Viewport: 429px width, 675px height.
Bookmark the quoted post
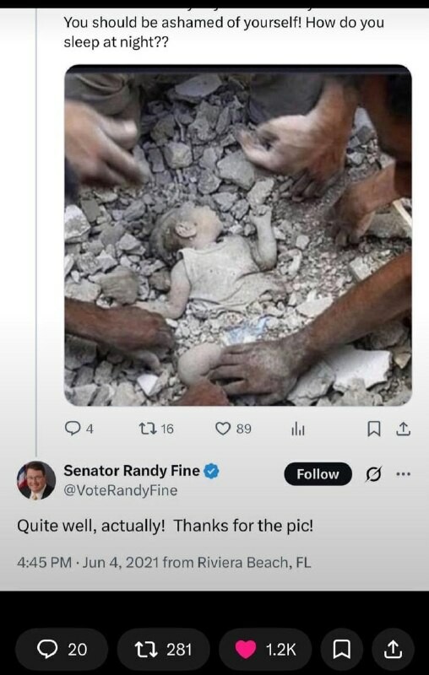[x=373, y=429]
